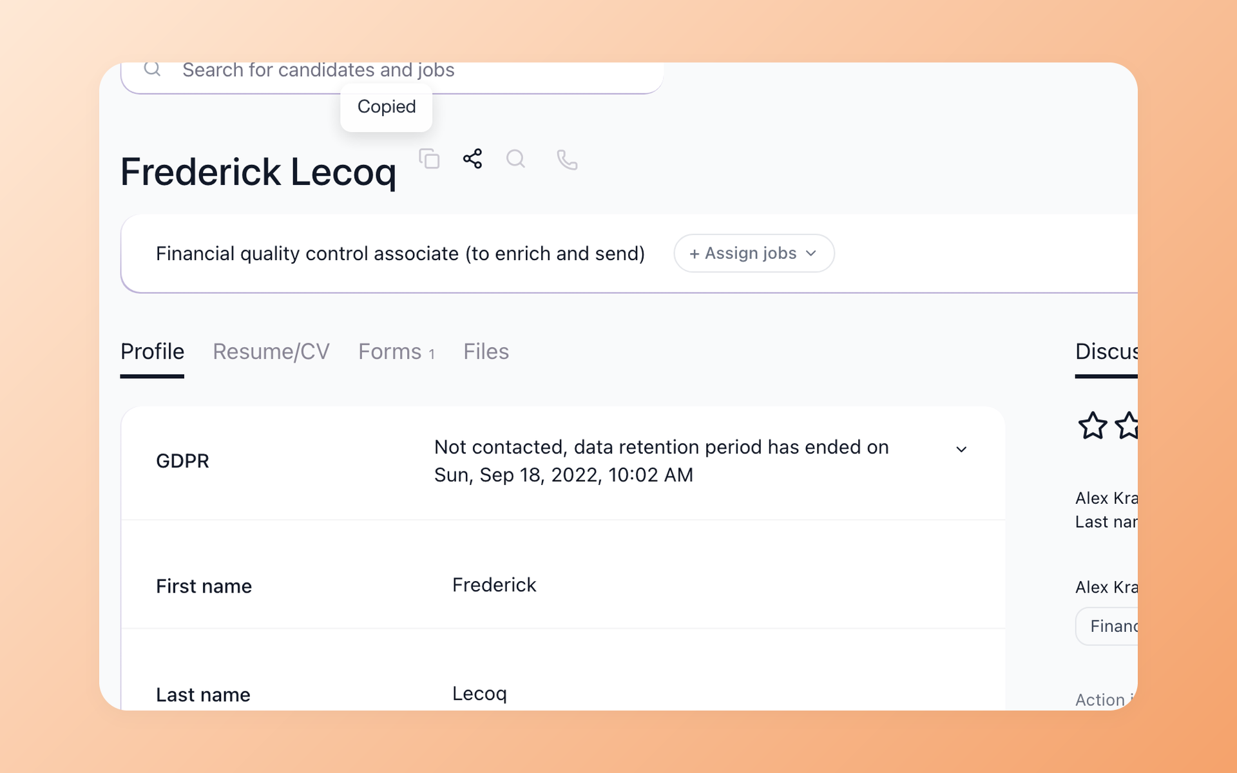Copy candidate name with the copy icon
Screen dimensions: 1237x773
pos(429,158)
